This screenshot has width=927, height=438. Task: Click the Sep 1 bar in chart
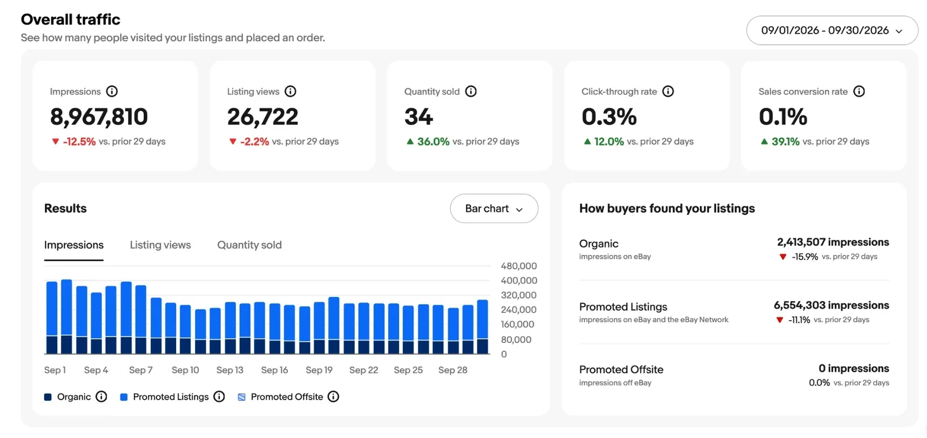pos(52,317)
